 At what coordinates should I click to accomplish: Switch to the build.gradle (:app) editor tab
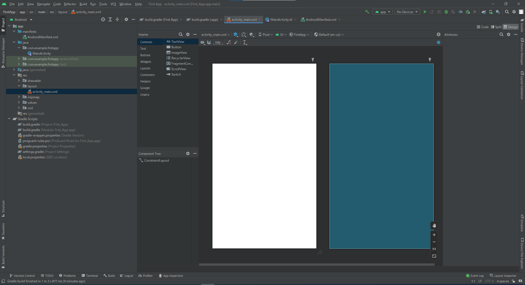[204, 19]
